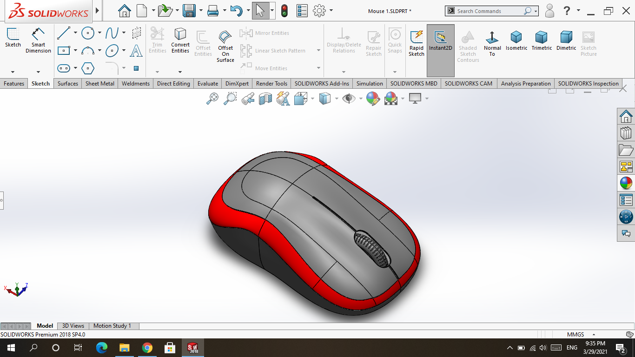Switch to Isometric view
Image resolution: width=635 pixels, height=357 pixels.
(x=516, y=41)
